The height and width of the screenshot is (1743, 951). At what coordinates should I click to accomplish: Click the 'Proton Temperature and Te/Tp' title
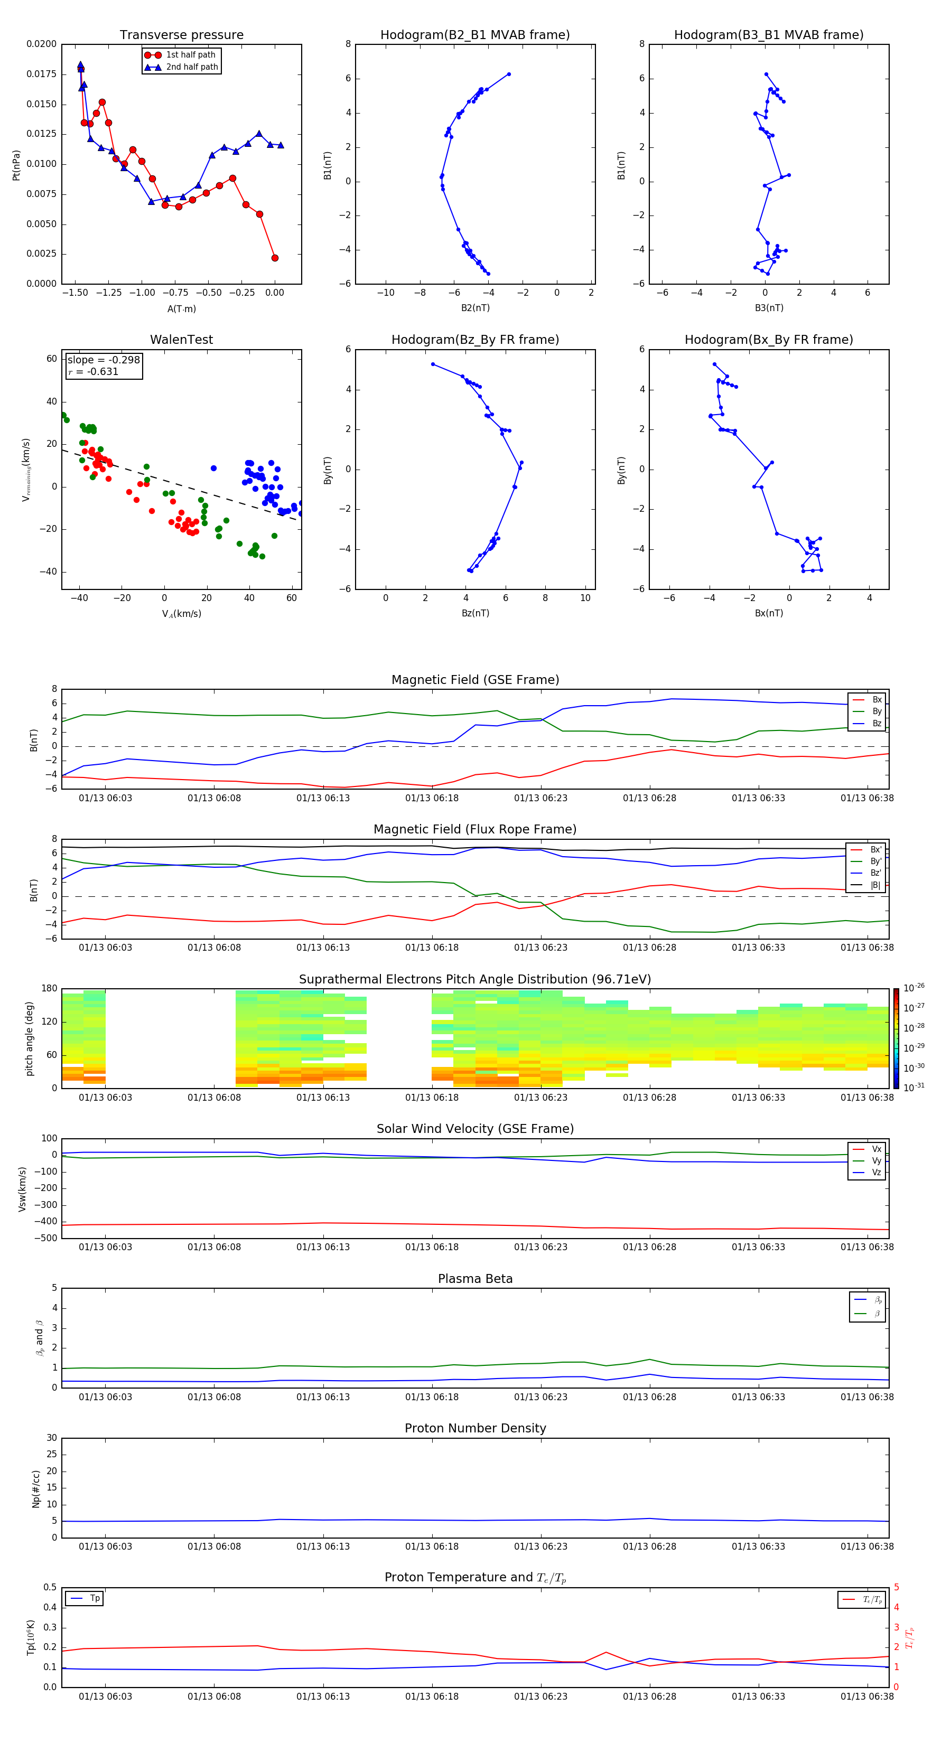click(475, 1578)
